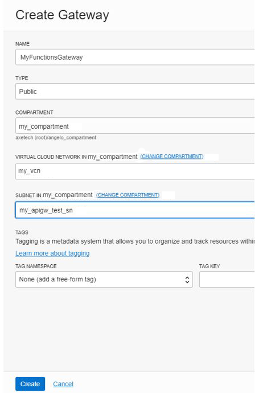This screenshot has width=263, height=393.
Task: Click the TAGS section label
Action: click(22, 232)
